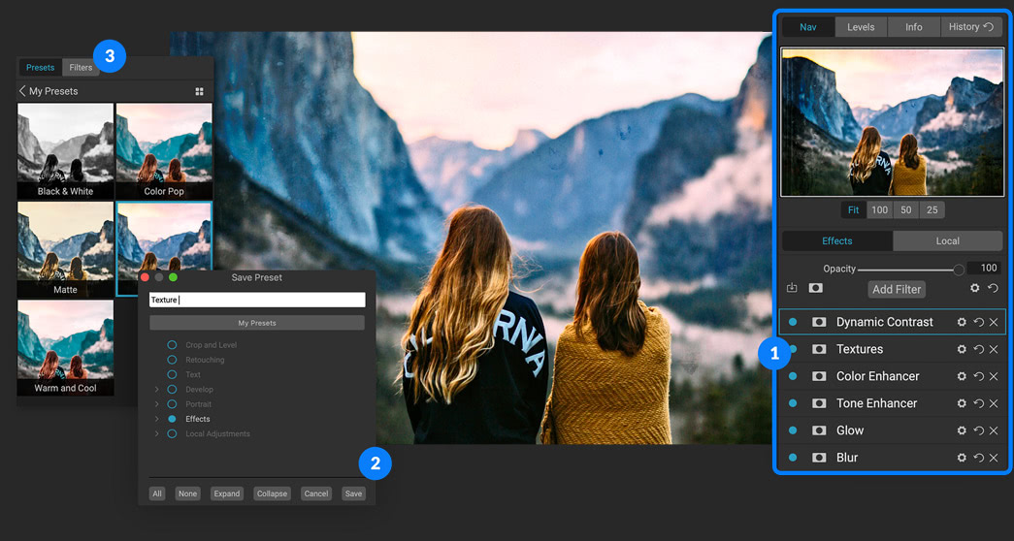Reset Tone Enhancer filter
The width and height of the screenshot is (1014, 541).
978,403
